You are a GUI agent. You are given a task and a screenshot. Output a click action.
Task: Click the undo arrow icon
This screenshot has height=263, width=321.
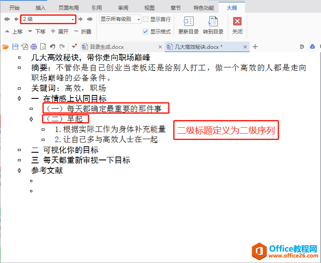point(53,47)
